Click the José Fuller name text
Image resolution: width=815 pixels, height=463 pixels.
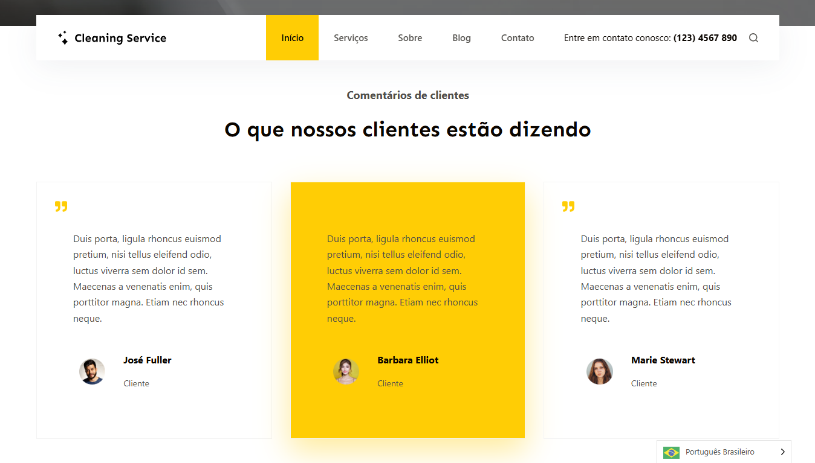coord(148,360)
